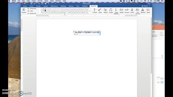Image resolution: width=173 pixels, height=97 pixels.
Task: Insert the nabla symbol
Action: point(77,12)
